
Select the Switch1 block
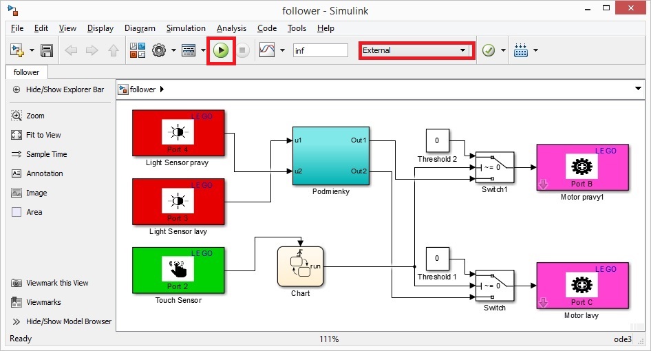495,167
